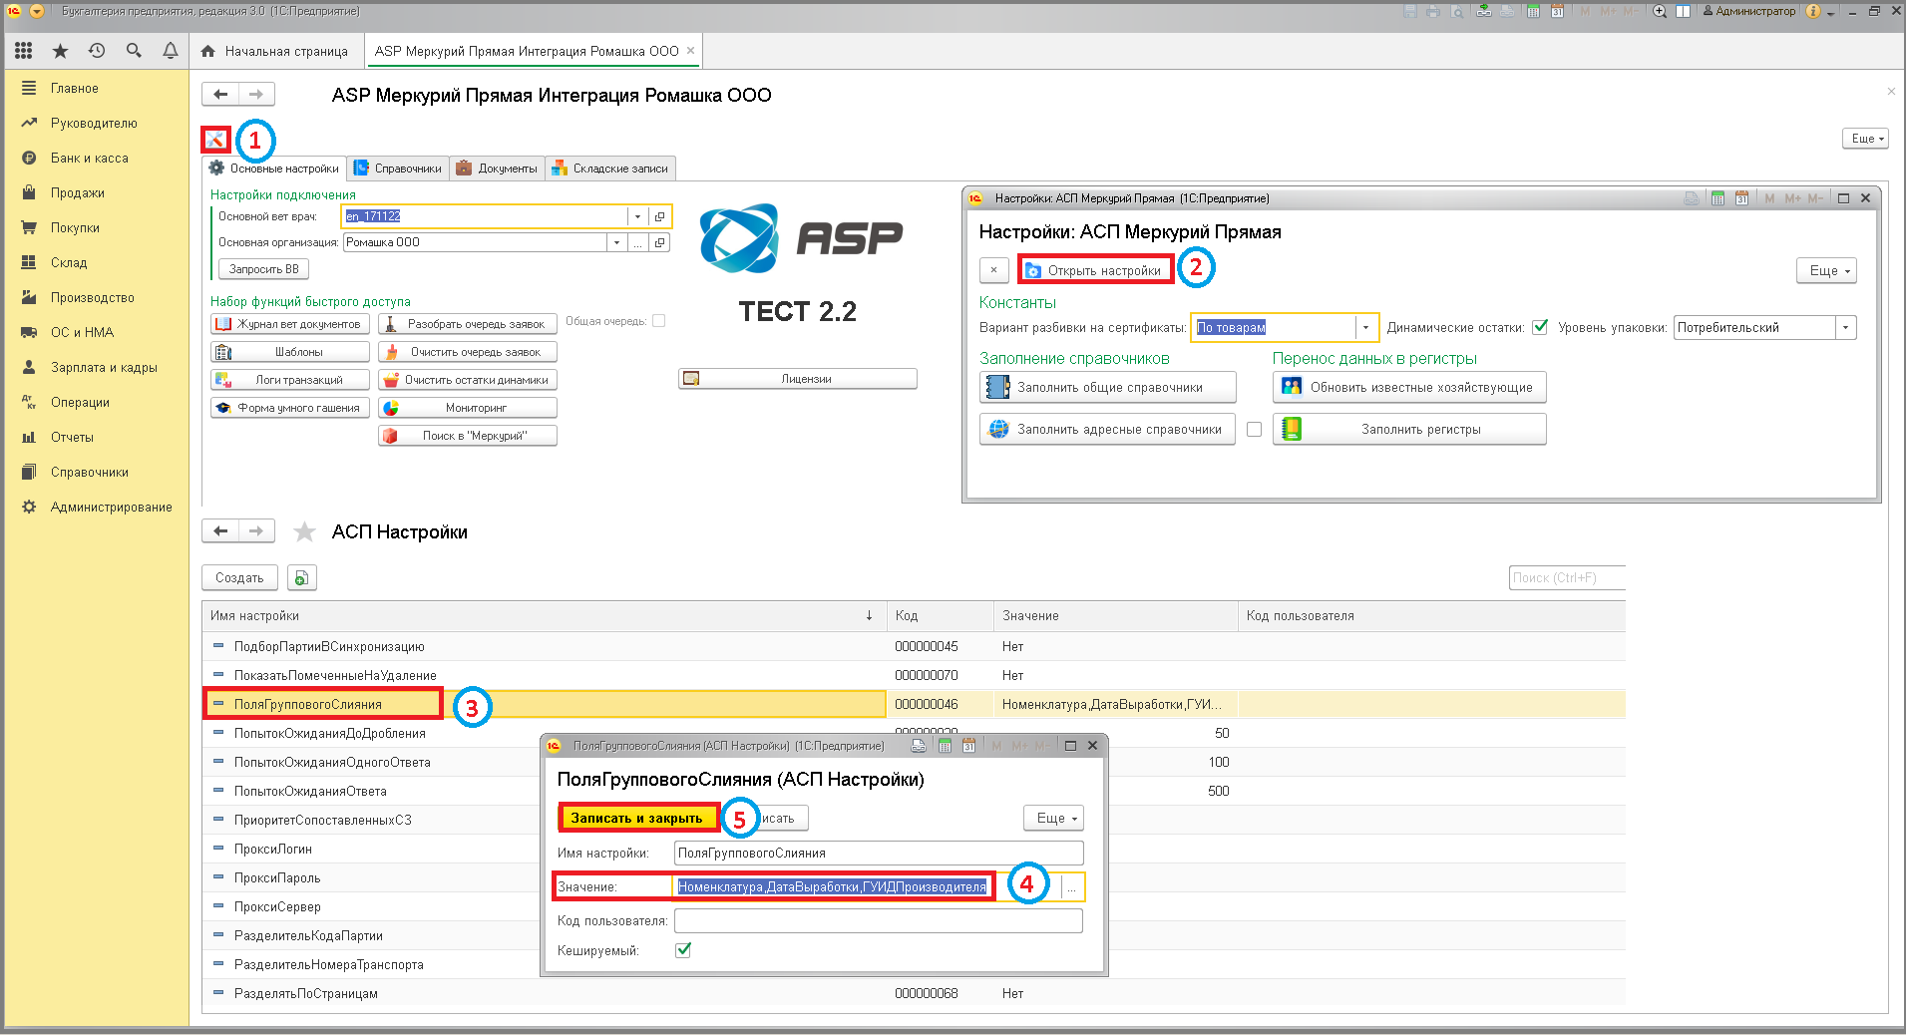Click get-link icon in main title bar
The width and height of the screenshot is (1906, 1035).
point(1485,11)
